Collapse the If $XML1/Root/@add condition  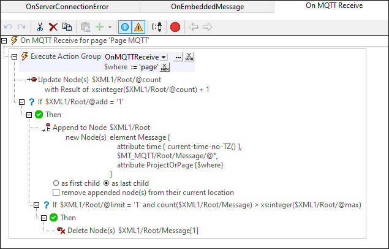23,102
